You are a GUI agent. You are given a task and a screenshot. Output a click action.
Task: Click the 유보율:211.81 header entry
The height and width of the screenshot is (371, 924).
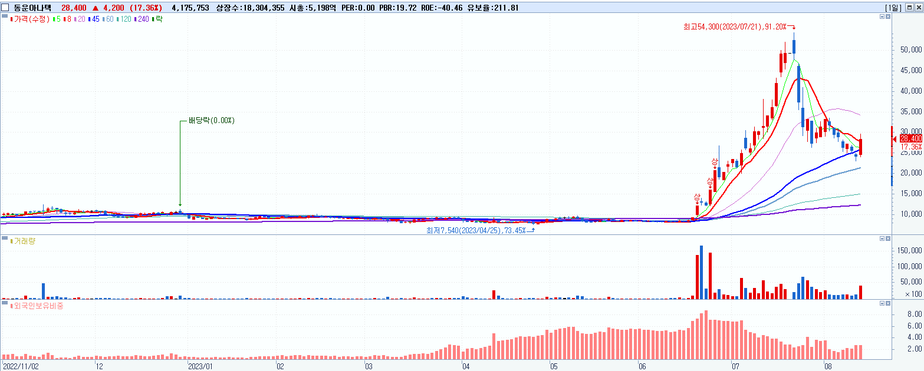pyautogui.click(x=493, y=8)
